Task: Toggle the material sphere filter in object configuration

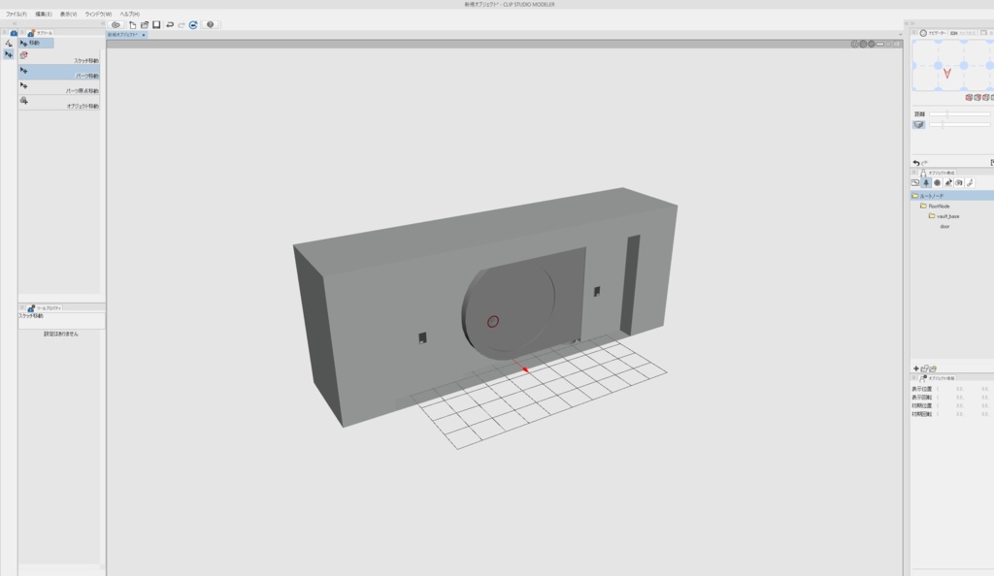Action: (x=937, y=182)
